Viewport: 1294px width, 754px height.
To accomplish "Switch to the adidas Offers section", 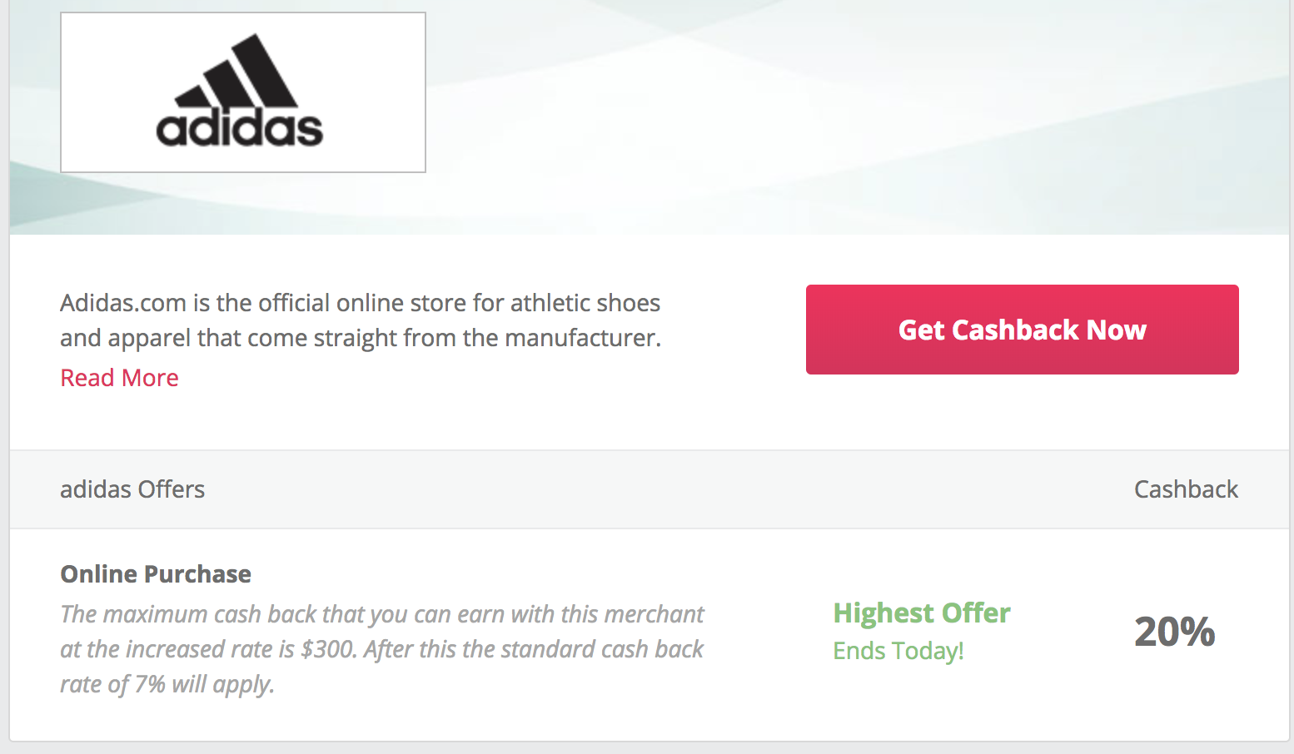I will 132,489.
